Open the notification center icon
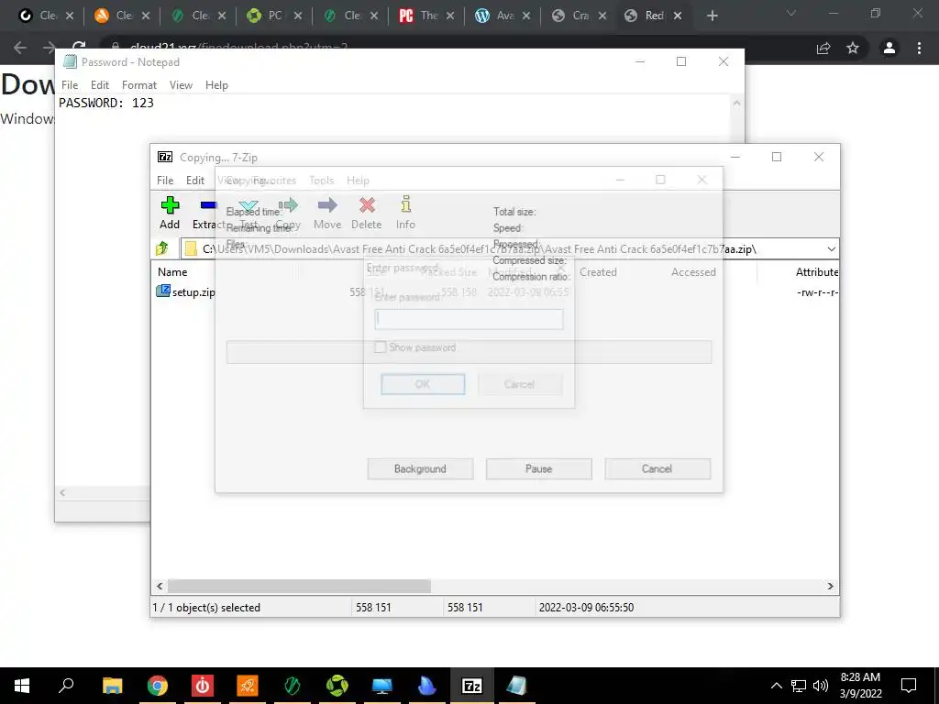This screenshot has height=704, width=939. pos(909,686)
